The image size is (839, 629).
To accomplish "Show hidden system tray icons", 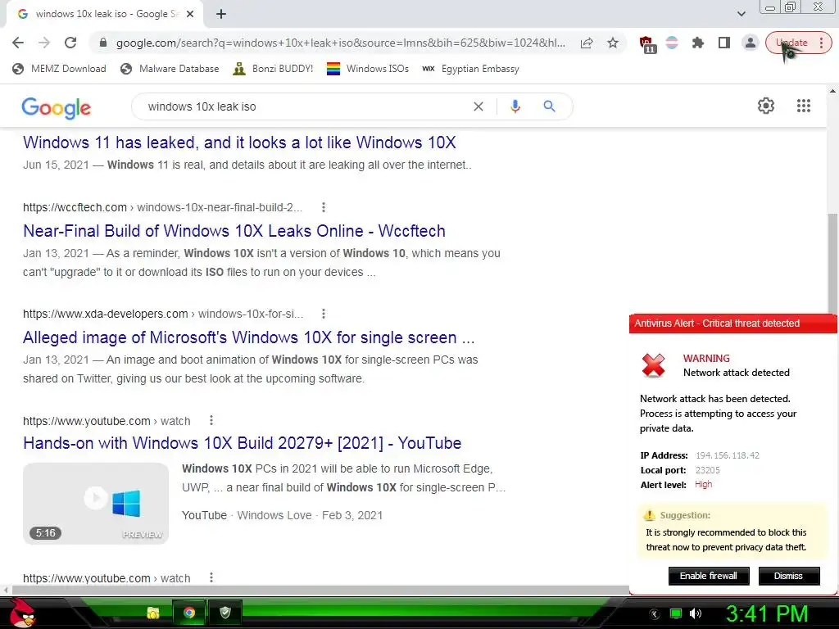I will tap(654, 614).
